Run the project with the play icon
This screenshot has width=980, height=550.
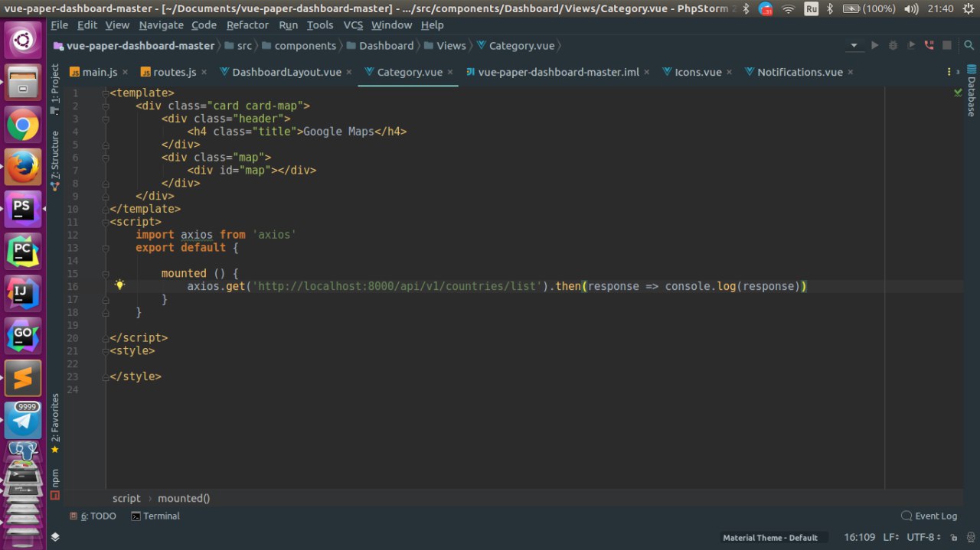[x=874, y=46]
